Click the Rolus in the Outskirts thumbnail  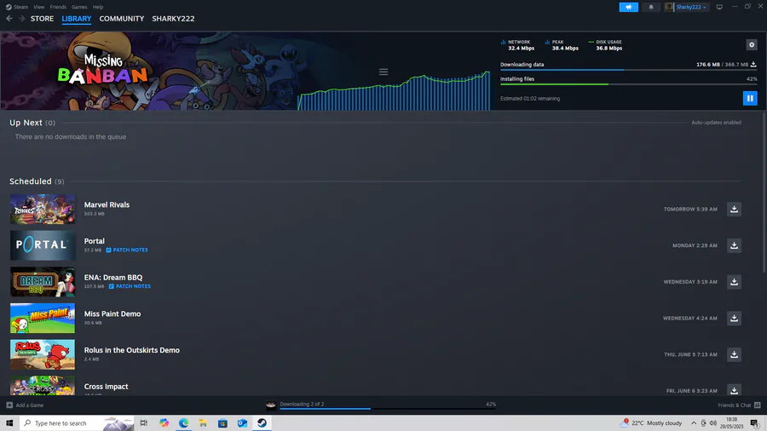click(x=43, y=355)
